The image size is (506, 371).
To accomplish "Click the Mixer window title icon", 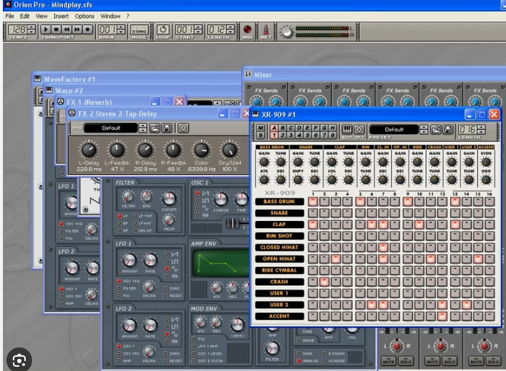I will click(248, 74).
